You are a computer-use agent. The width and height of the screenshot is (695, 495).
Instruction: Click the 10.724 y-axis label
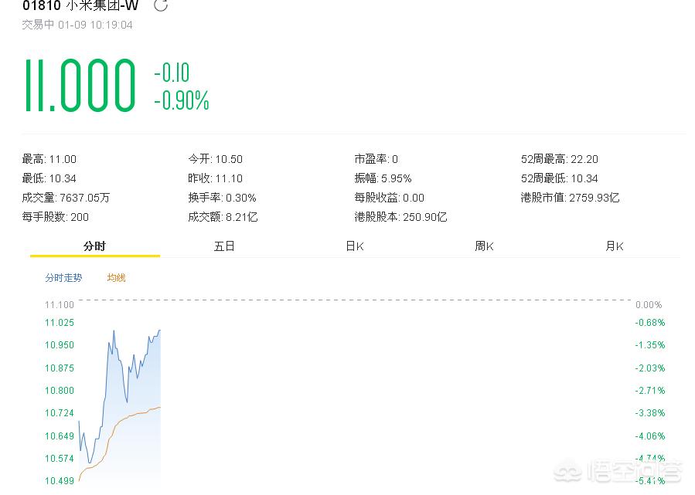point(60,413)
